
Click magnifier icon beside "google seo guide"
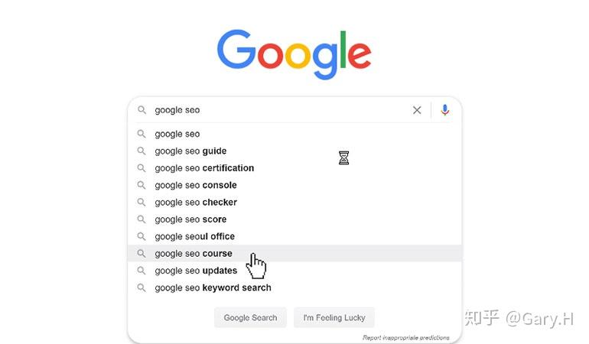coord(142,151)
